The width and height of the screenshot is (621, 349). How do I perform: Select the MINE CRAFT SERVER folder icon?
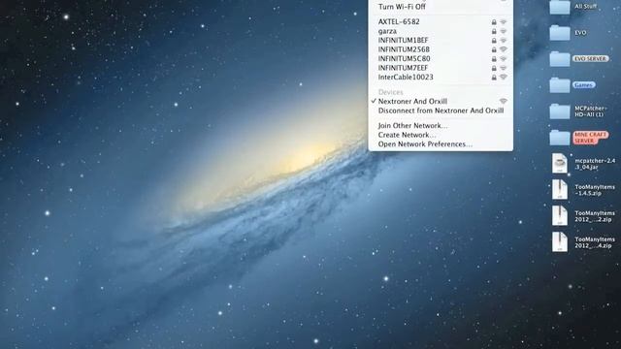pyautogui.click(x=560, y=138)
